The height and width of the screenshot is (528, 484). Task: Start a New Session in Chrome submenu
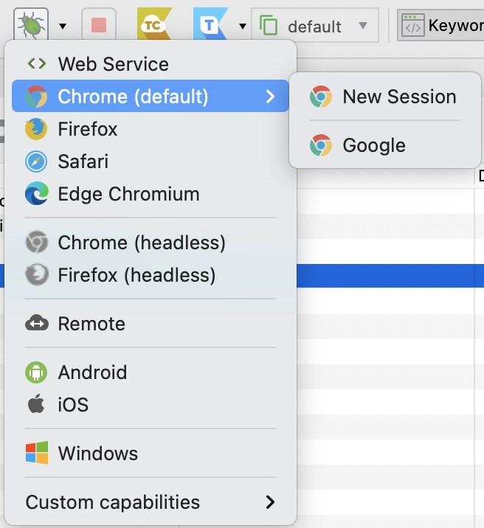tap(399, 97)
